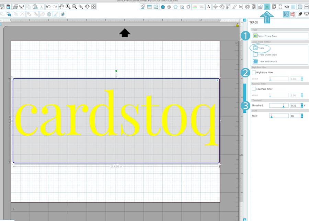Click the Paste clipboard icon
This screenshot has height=221, width=309.
coord(35,7)
